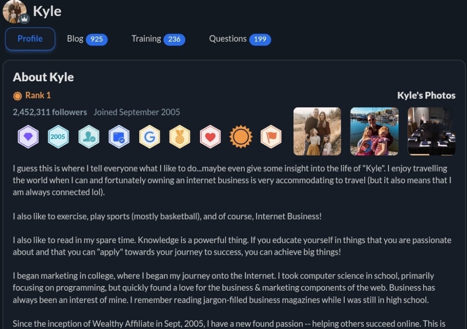Open the website verified badge

click(x=119, y=136)
